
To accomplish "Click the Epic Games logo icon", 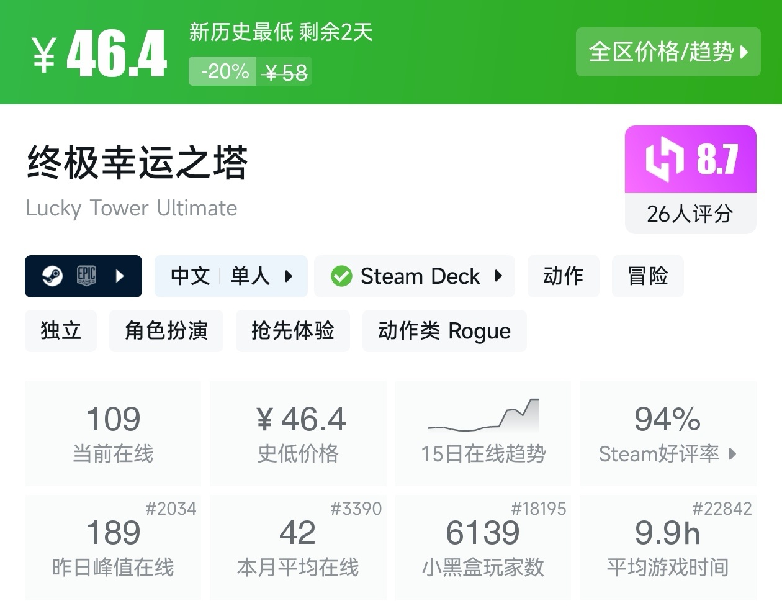I will click(86, 276).
